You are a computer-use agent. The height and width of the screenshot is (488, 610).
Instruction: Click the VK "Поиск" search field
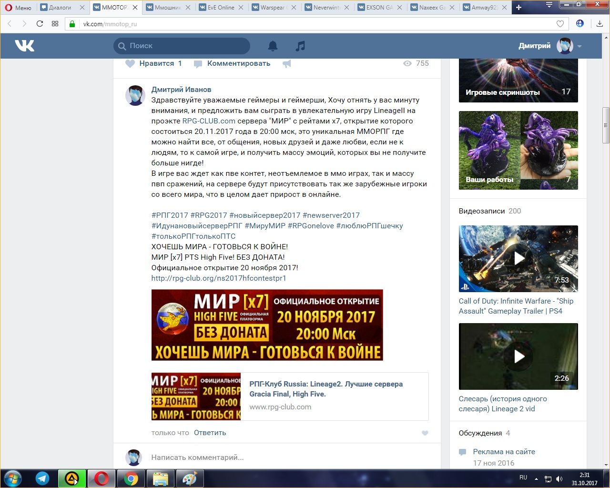point(182,46)
